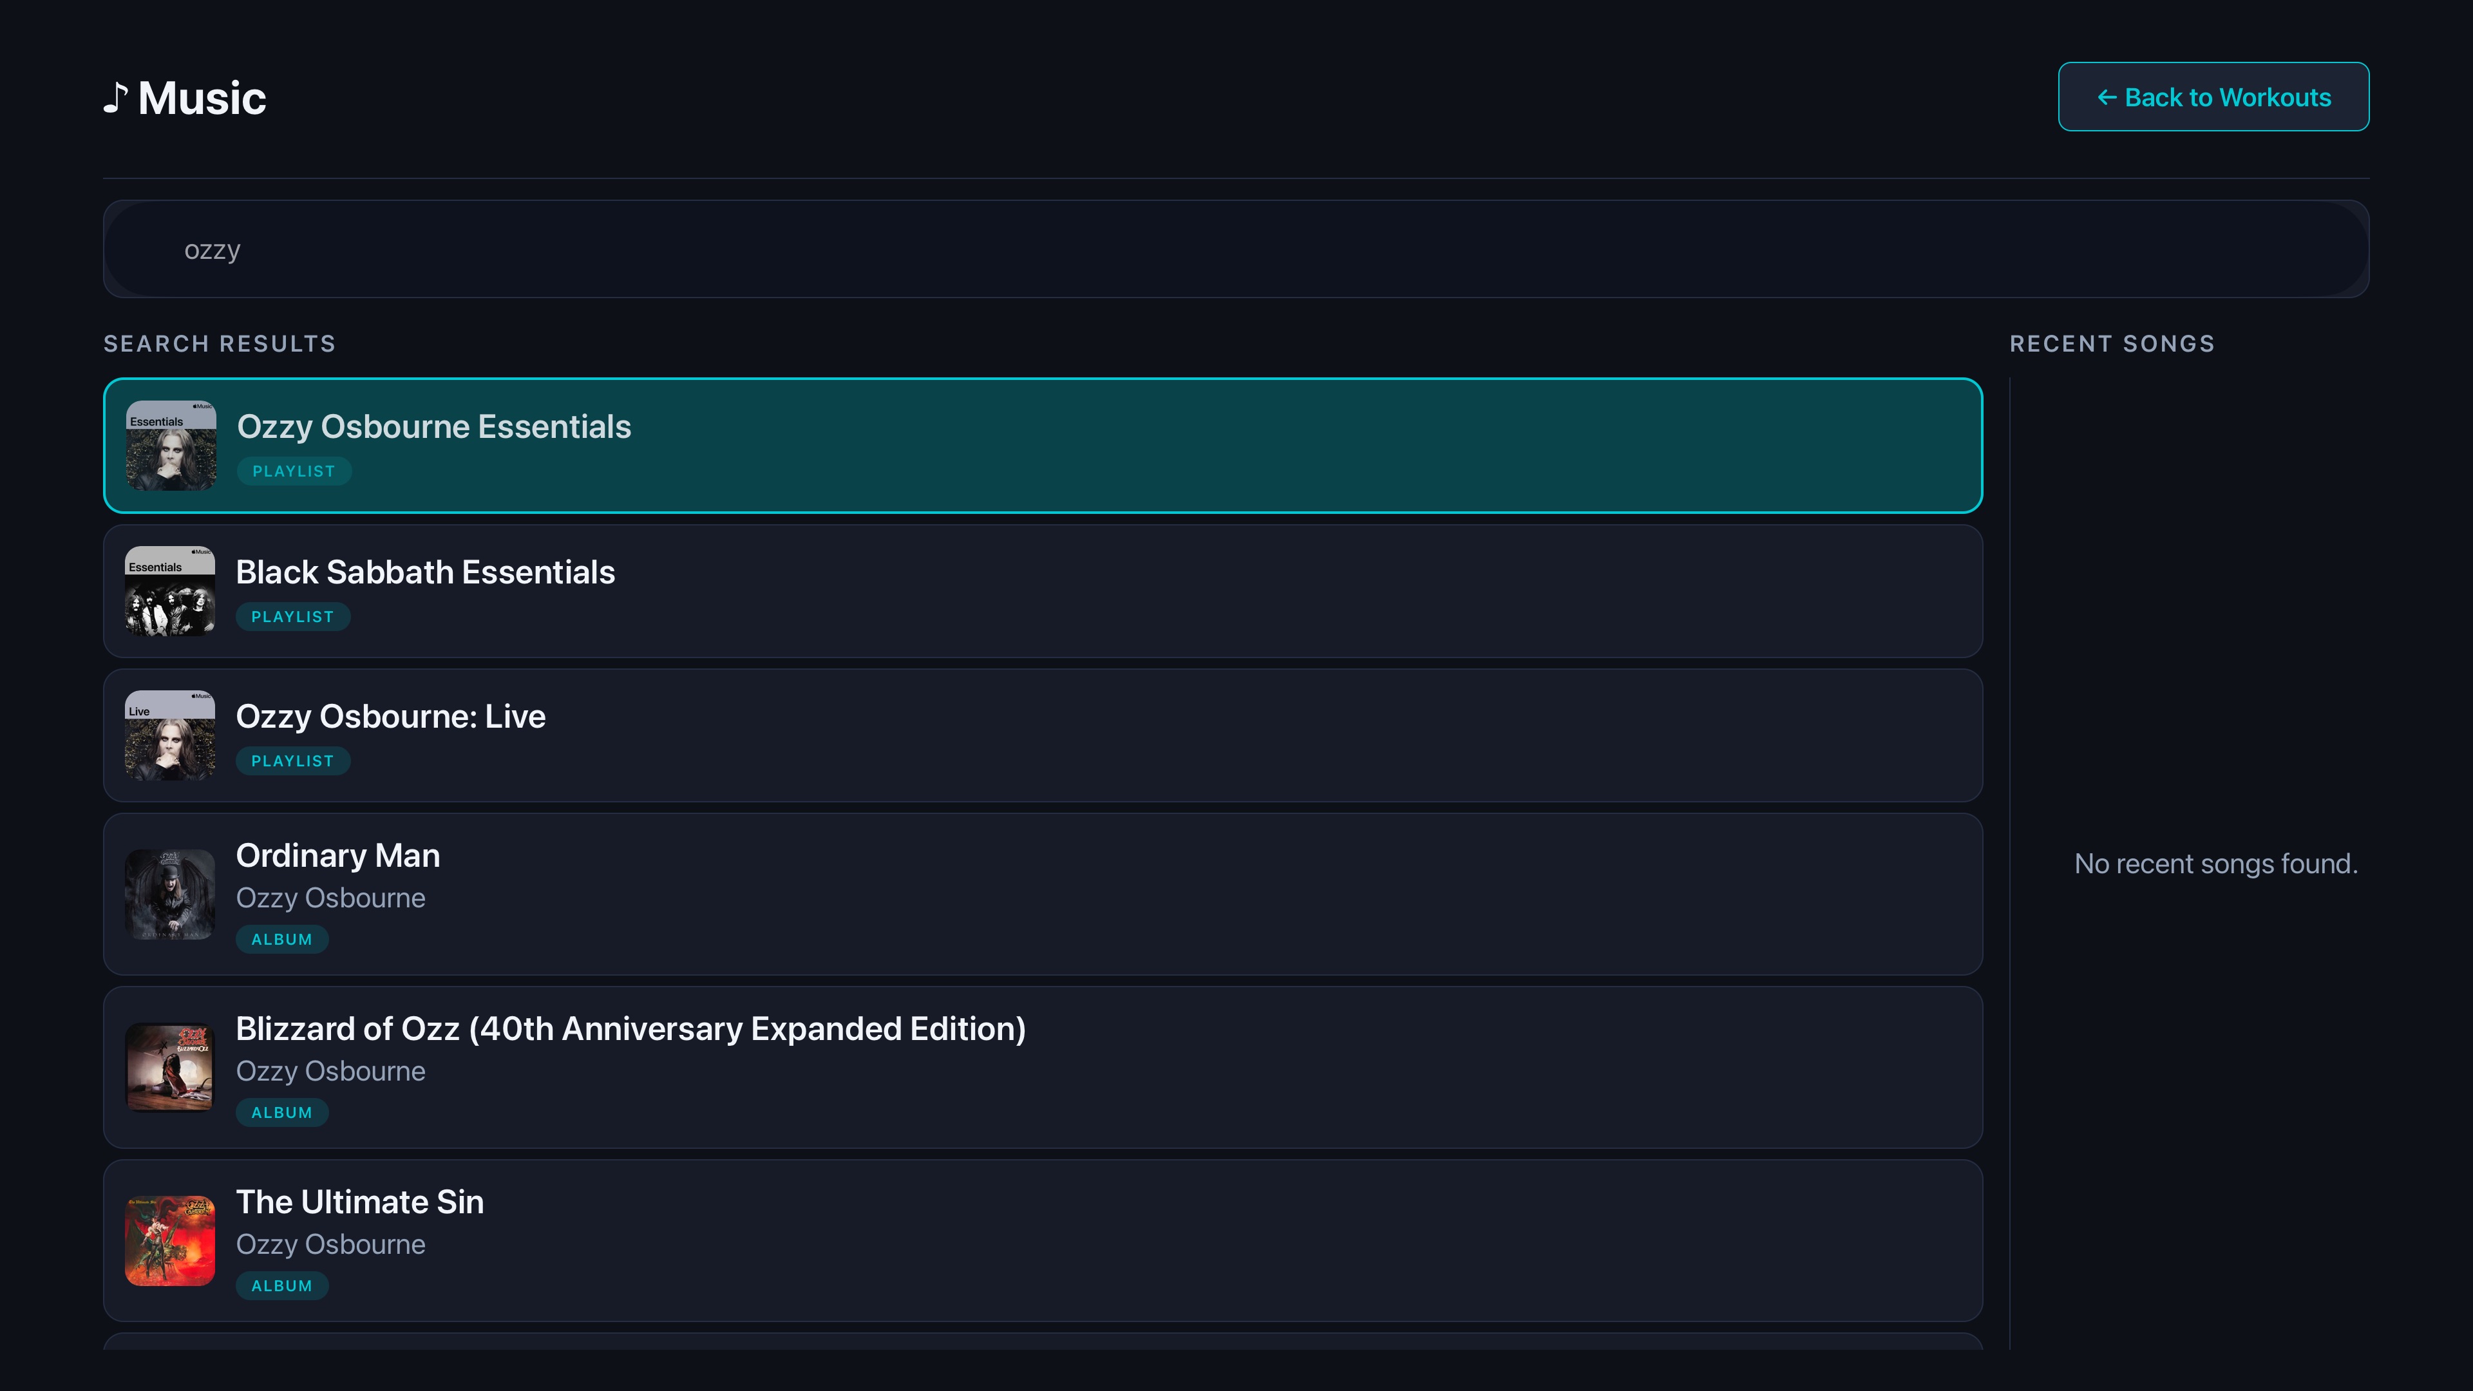Viewport: 2473px width, 1391px height.
Task: Open The Ultimate Sin album title
Action: (360, 1202)
